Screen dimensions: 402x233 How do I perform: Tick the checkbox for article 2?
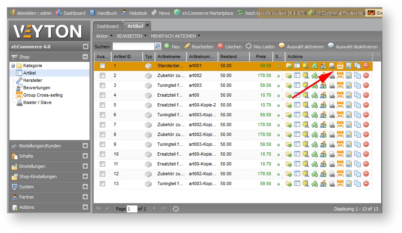tap(103, 75)
